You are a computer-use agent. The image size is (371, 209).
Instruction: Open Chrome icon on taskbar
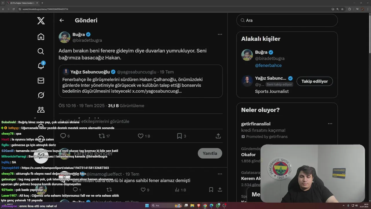tap(205, 206)
